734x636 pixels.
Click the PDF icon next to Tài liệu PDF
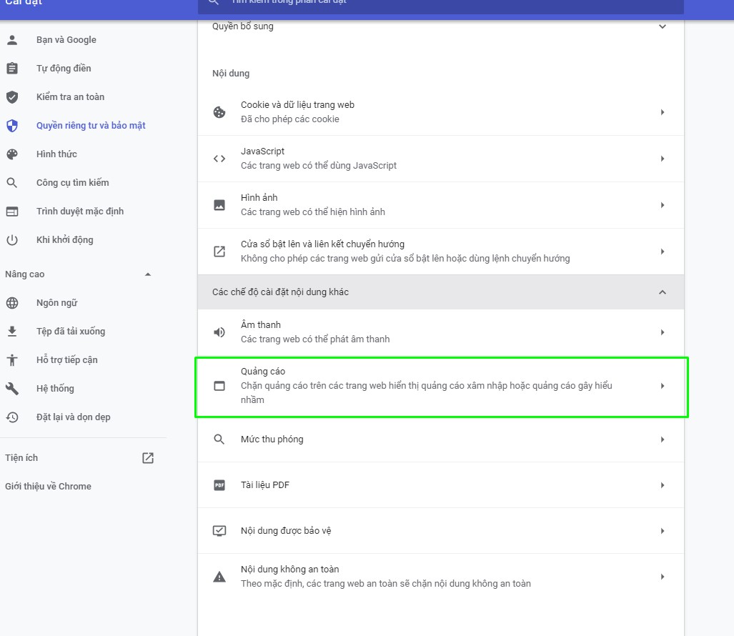(x=219, y=485)
